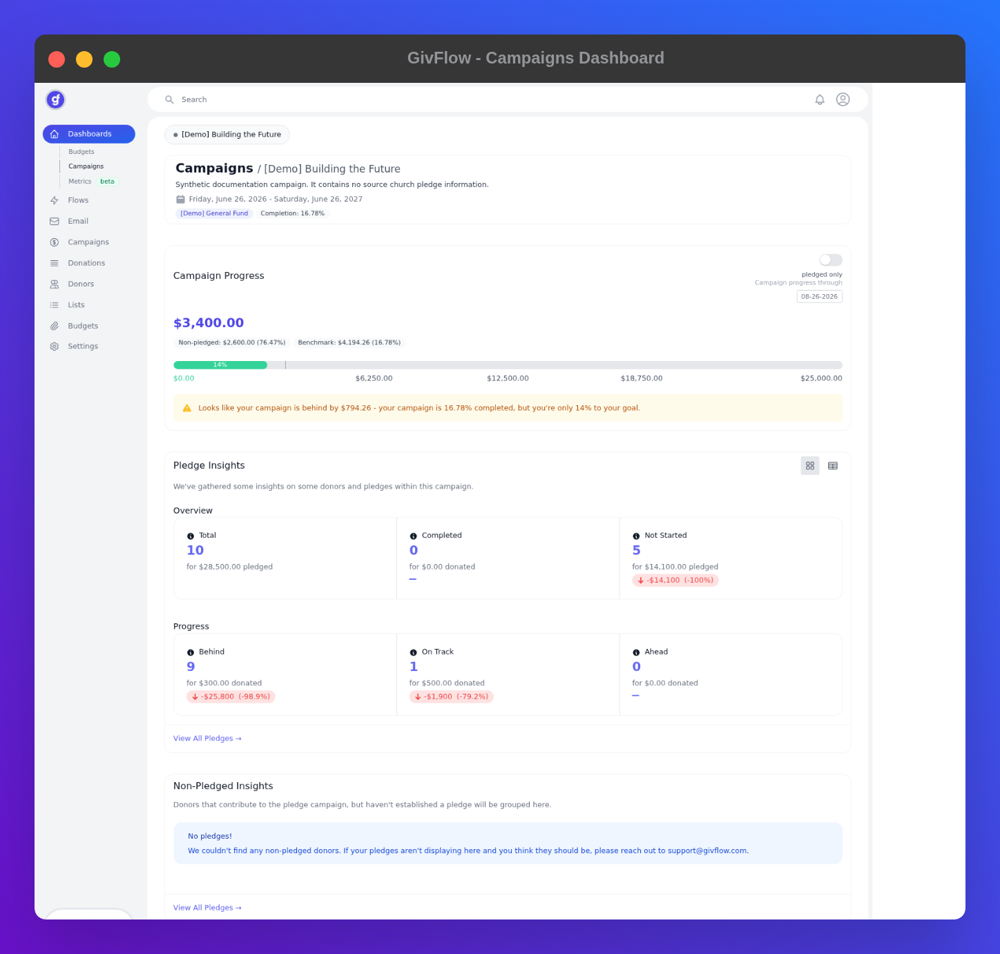
Task: Click the Flows lightning icon
Action: (55, 200)
